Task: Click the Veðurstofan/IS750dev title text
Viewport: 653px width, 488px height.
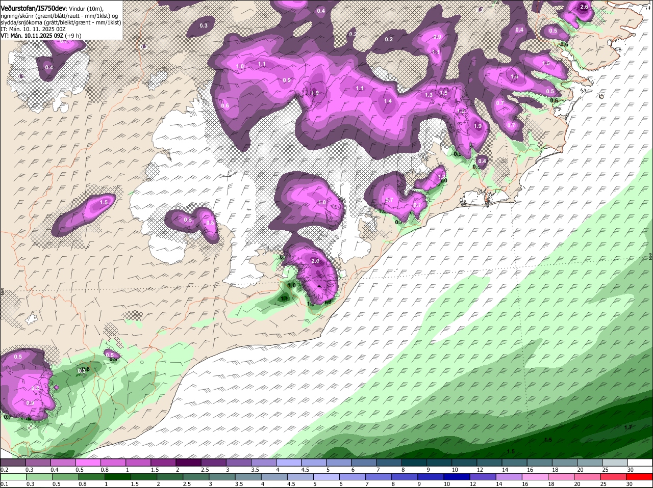Action: coord(33,9)
